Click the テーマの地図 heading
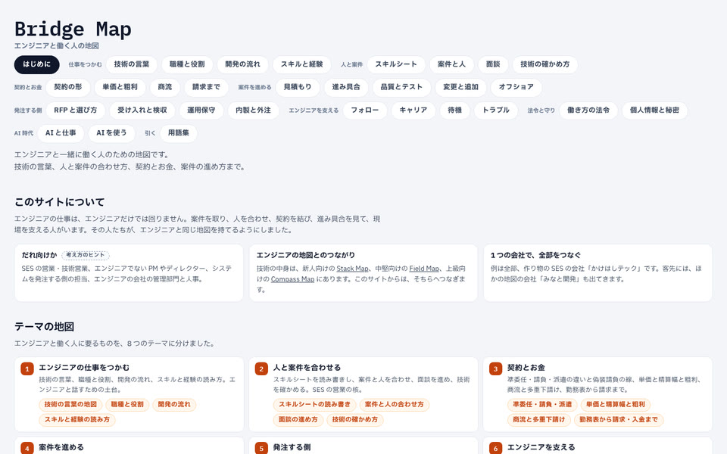727x454 pixels. tap(44, 327)
